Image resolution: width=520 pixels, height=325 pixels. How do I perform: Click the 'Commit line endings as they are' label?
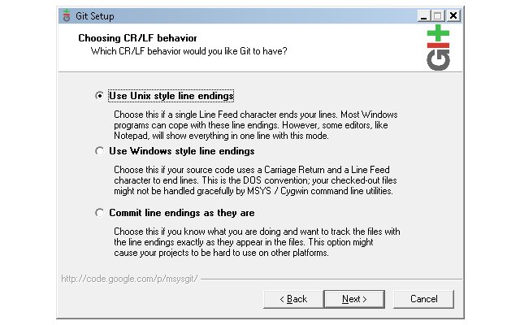click(x=182, y=213)
